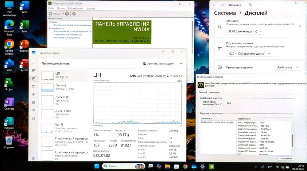Go back in Settings window
307x171 pixels.
pyautogui.click(x=214, y=5)
